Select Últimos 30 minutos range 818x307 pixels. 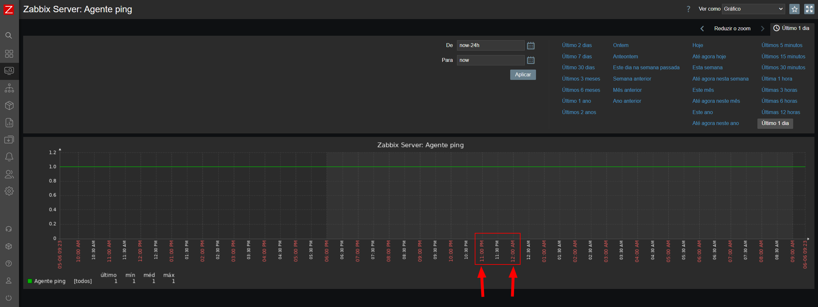pyautogui.click(x=783, y=68)
